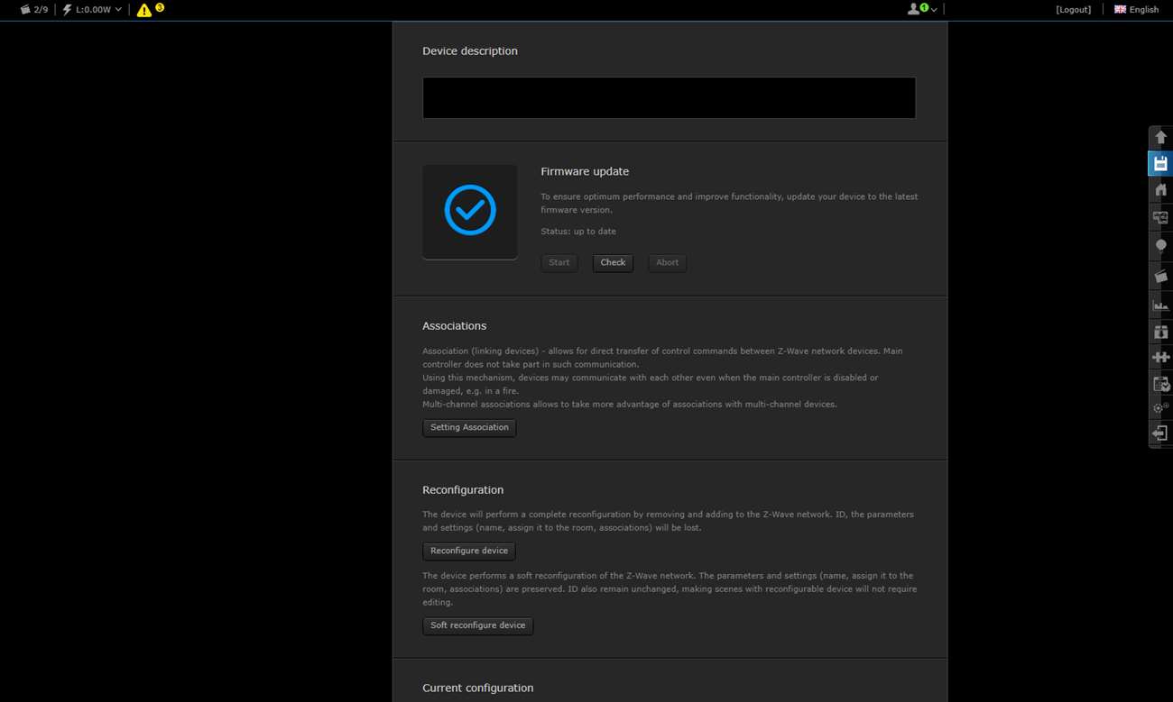Click the Reconfigure device button
The width and height of the screenshot is (1173, 702).
[x=468, y=551]
